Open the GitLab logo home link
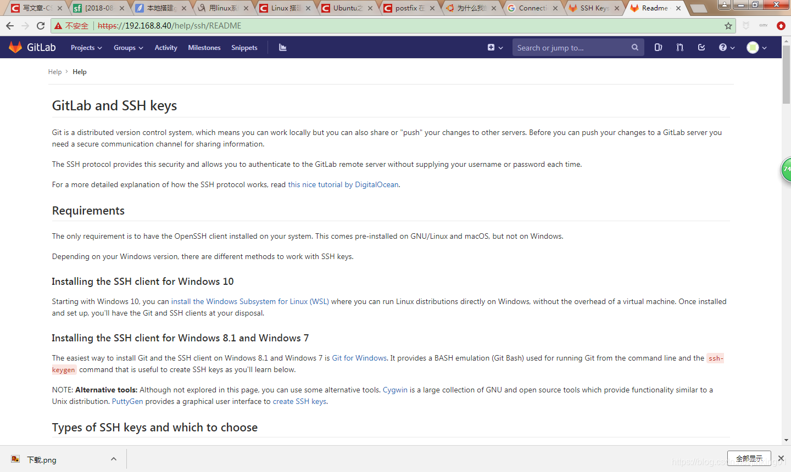The height and width of the screenshot is (472, 791). click(x=32, y=48)
